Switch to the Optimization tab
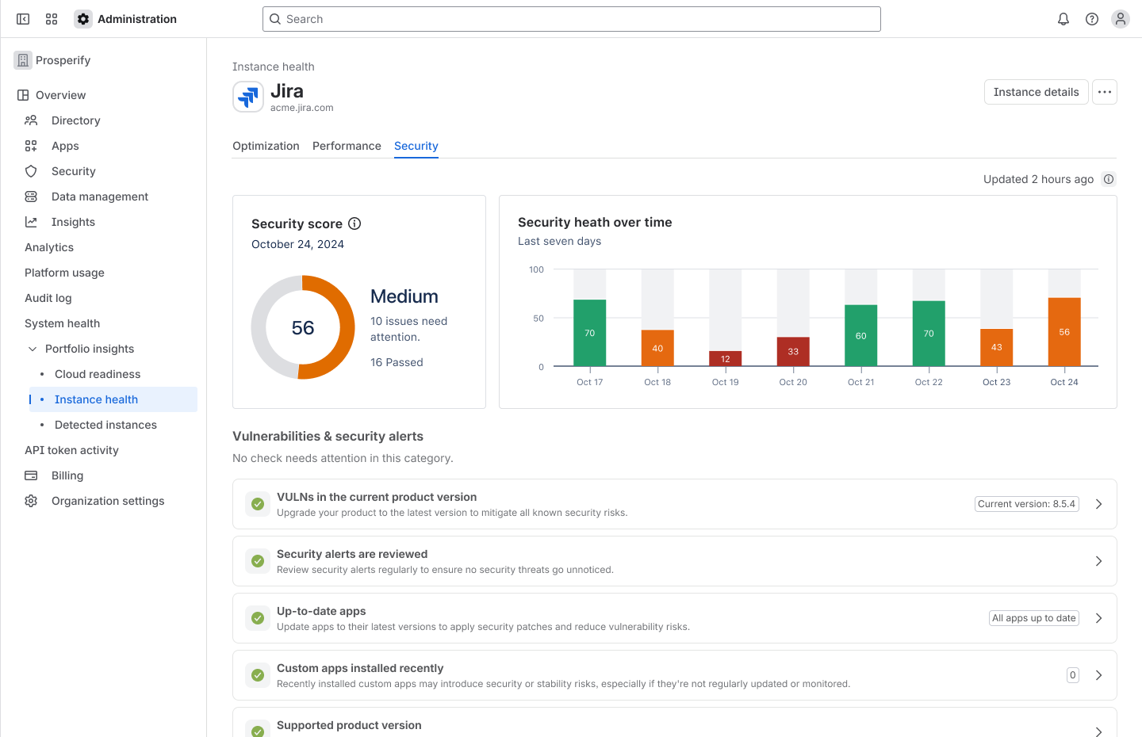This screenshot has height=737, width=1142. click(x=266, y=146)
